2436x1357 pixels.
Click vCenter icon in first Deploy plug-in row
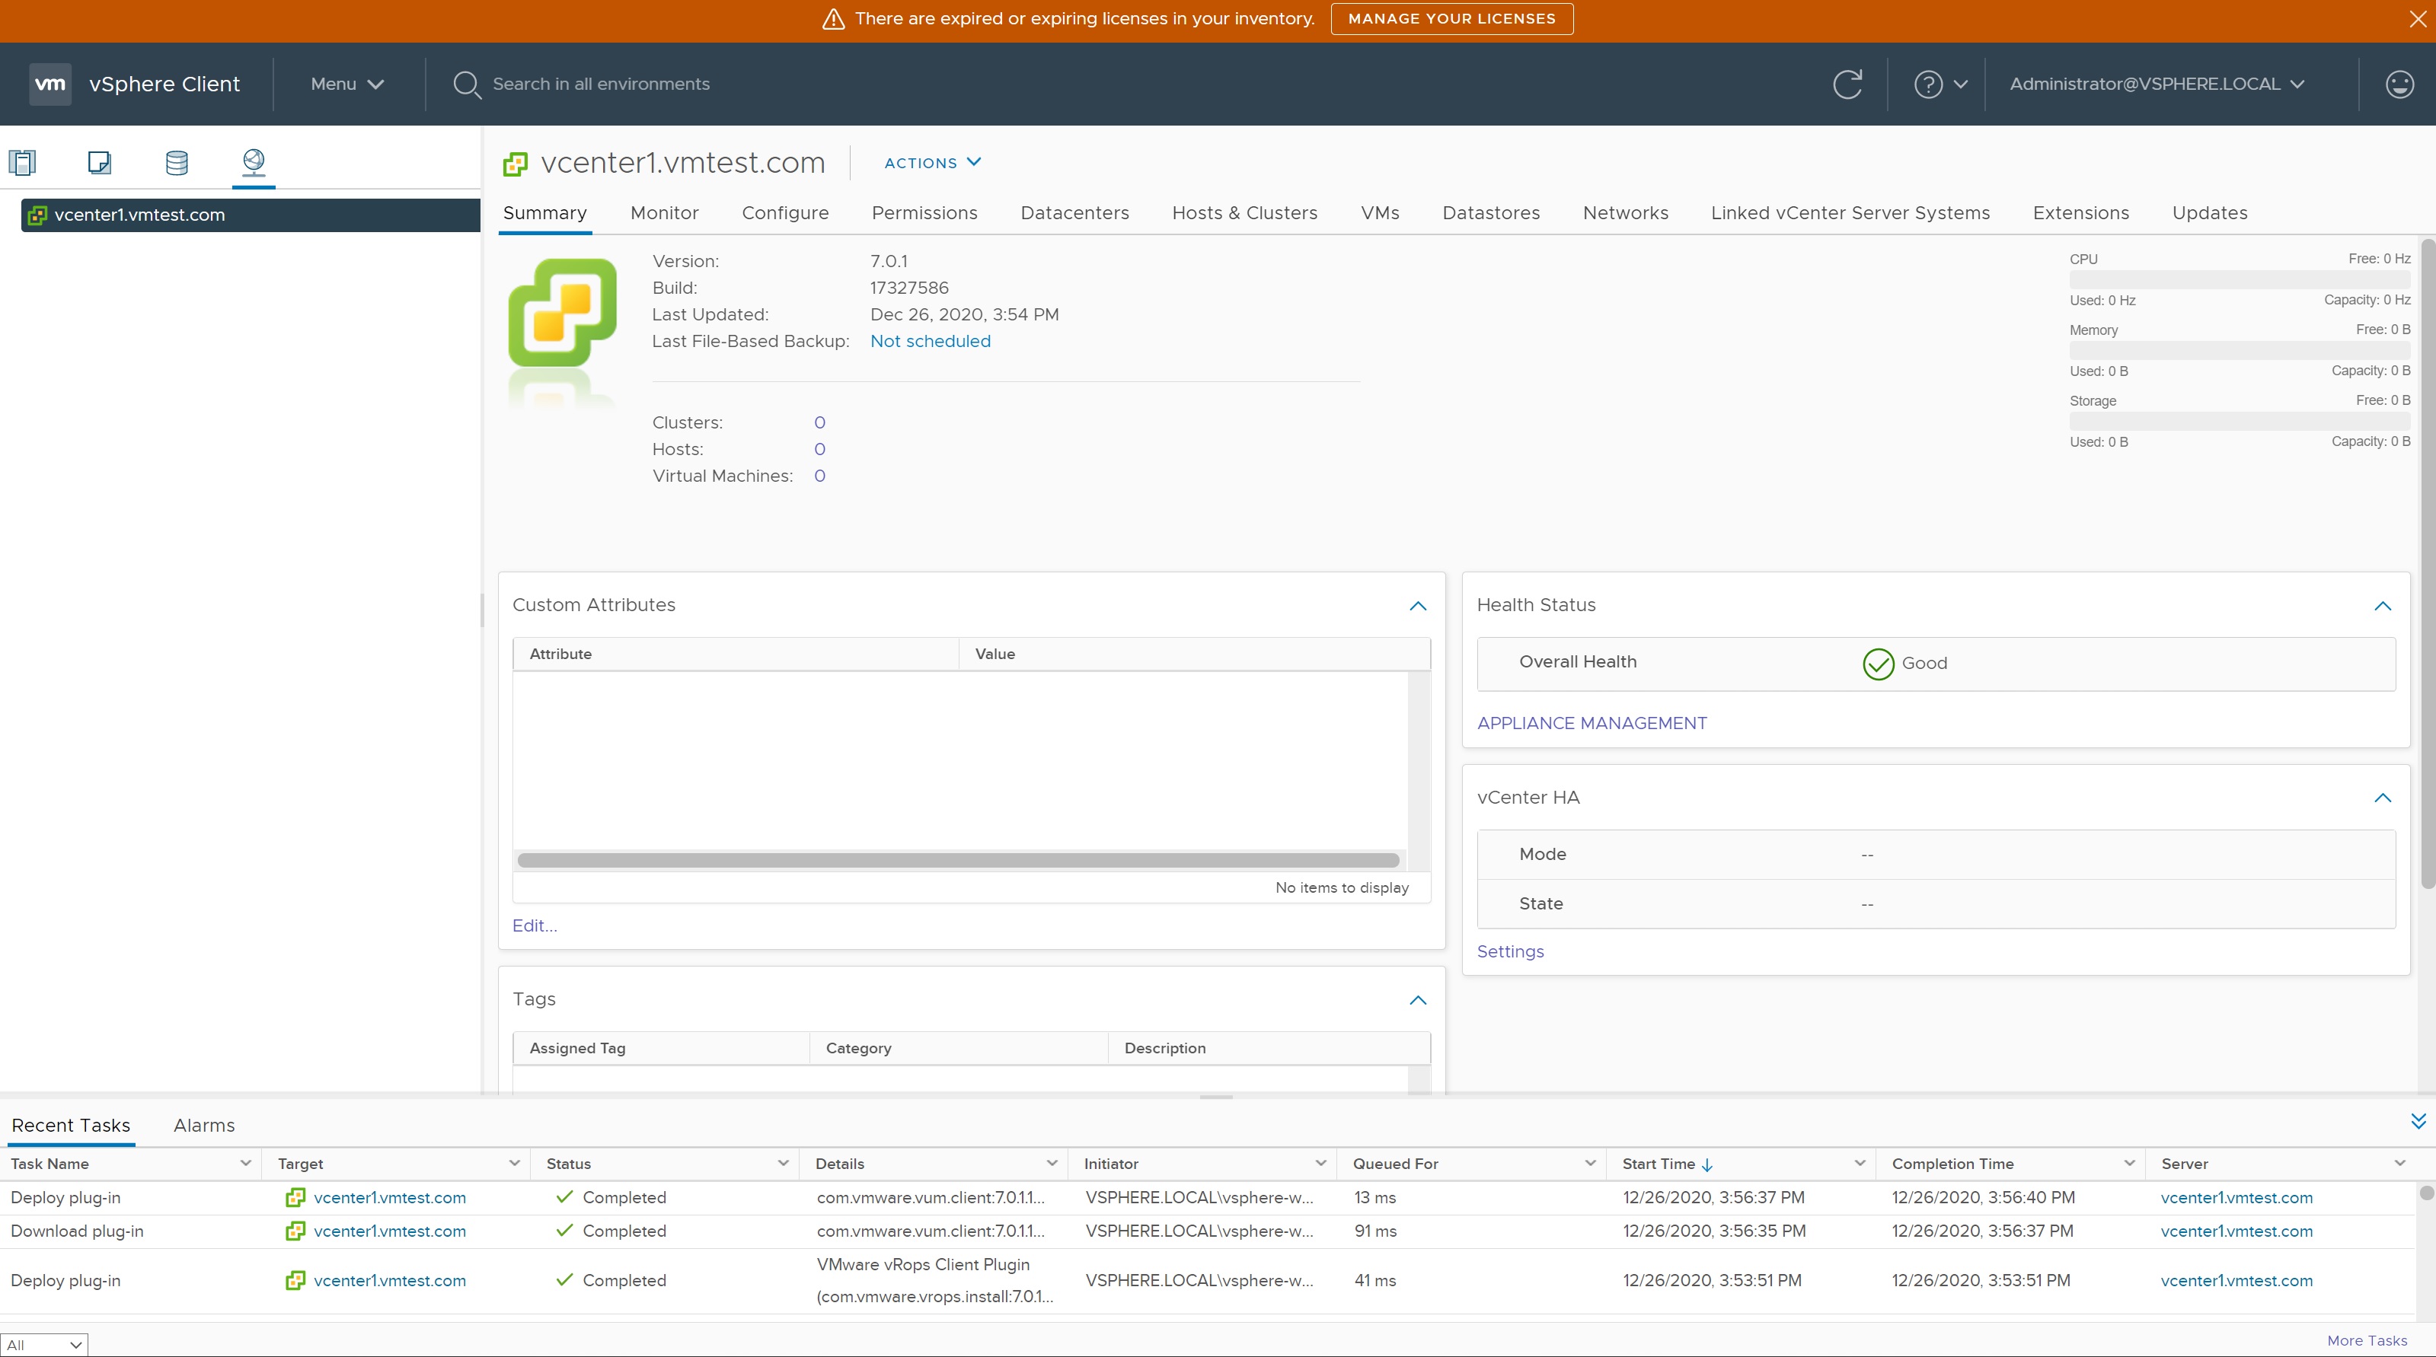pos(295,1197)
